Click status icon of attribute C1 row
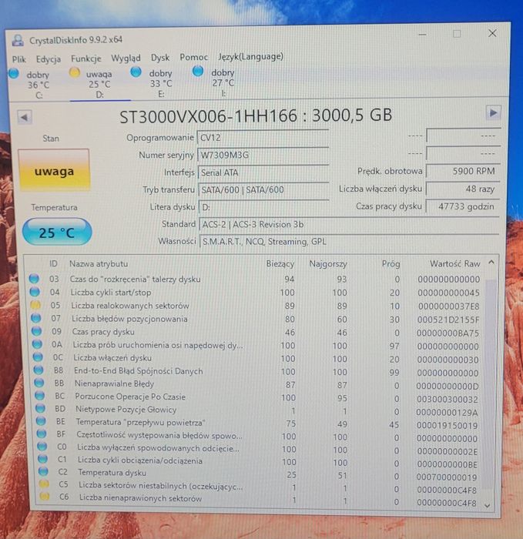Viewport: 523px width, 539px height. [42, 459]
